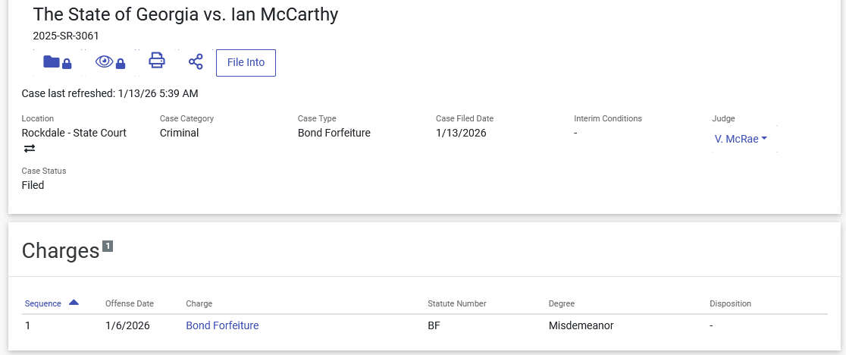Click the Misdemeanor degree cell

[x=581, y=325]
